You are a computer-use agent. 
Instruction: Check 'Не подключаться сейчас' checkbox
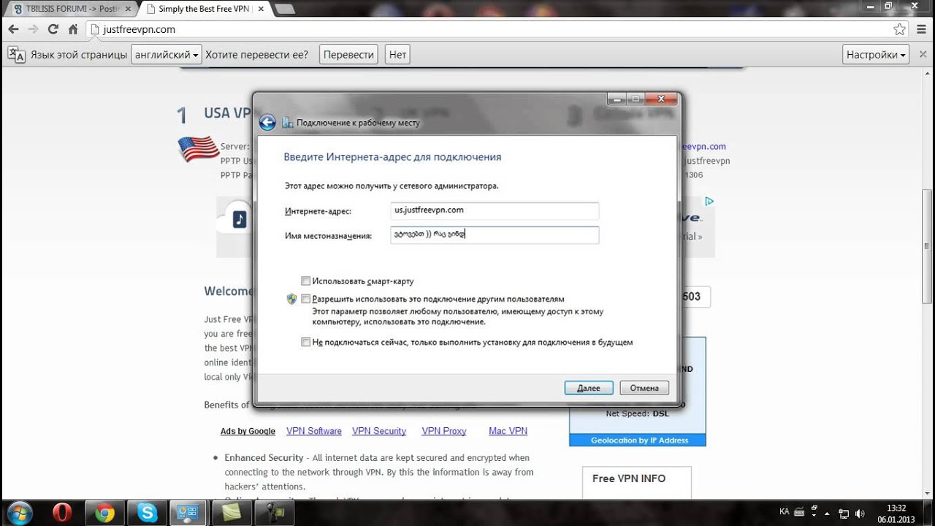pyautogui.click(x=306, y=342)
